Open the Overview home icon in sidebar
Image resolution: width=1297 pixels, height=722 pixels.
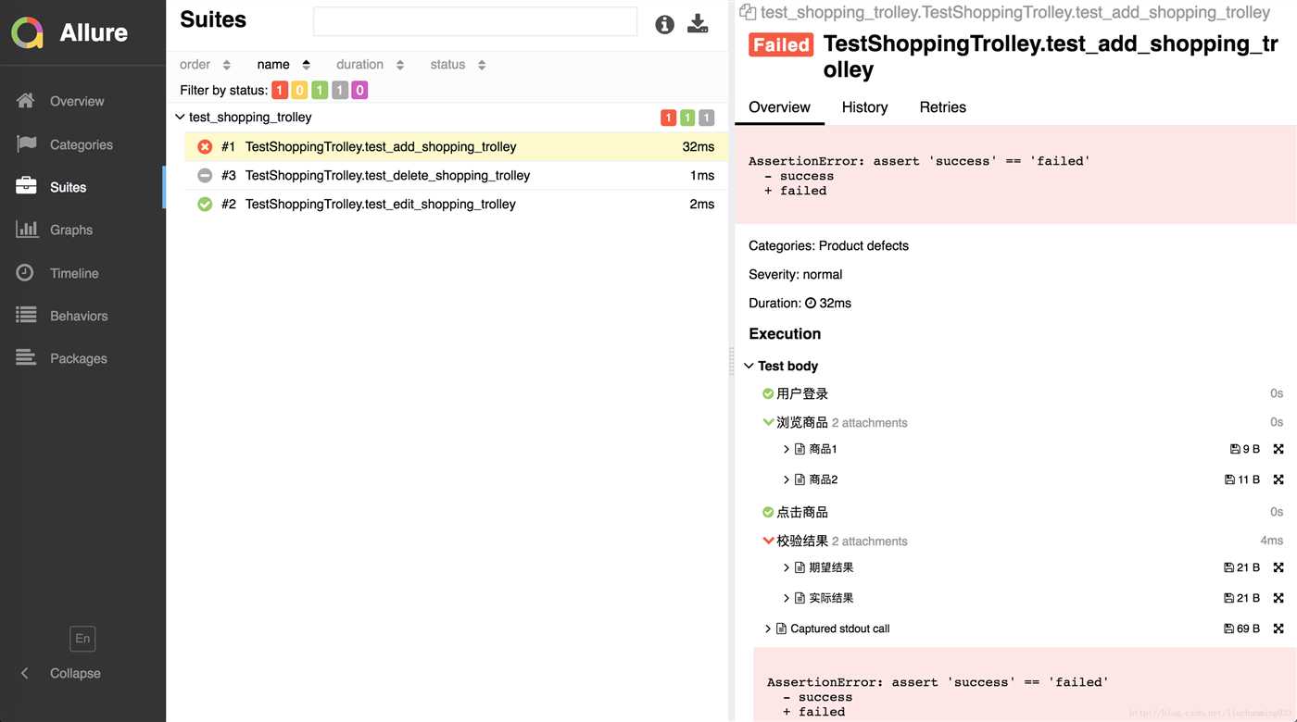[x=26, y=101]
